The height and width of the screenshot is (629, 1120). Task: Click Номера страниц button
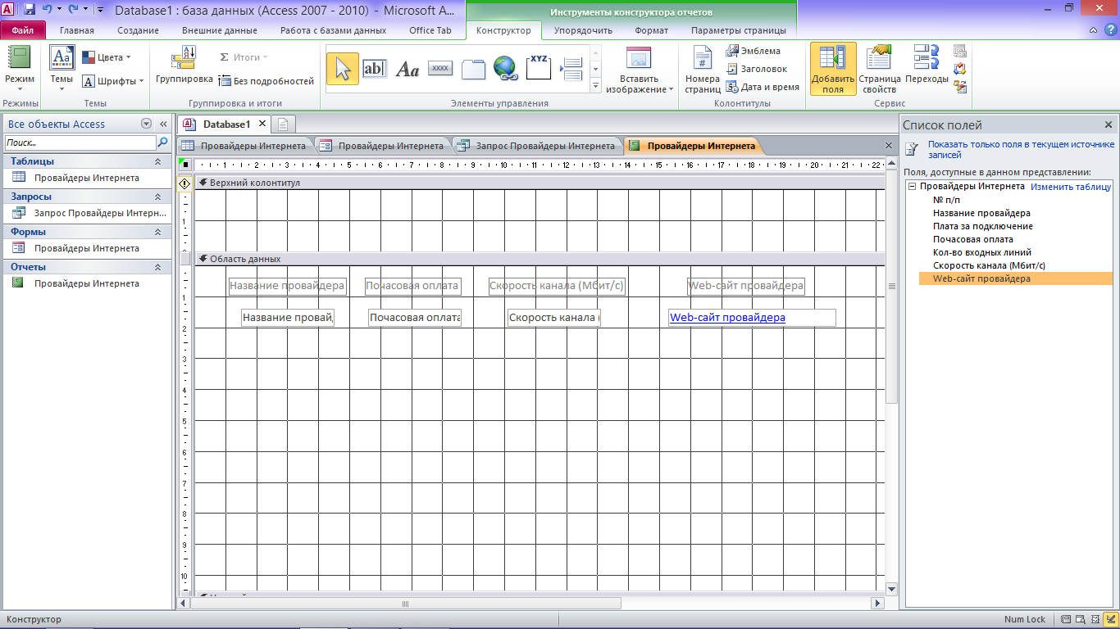[x=703, y=70]
